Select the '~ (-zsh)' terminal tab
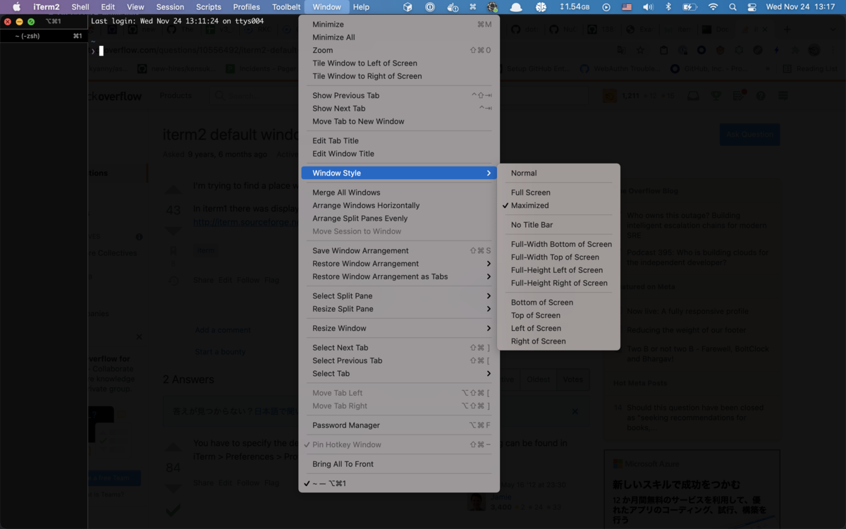The image size is (846, 529). coord(44,35)
